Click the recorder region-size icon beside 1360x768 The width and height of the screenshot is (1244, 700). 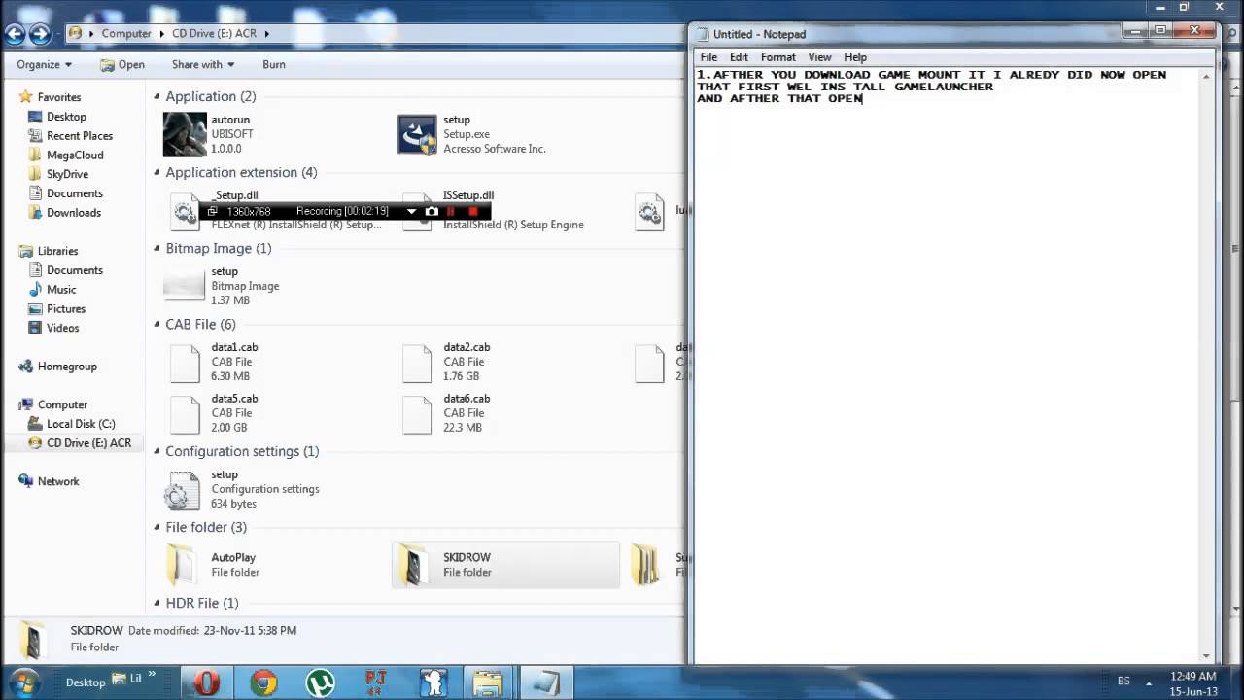tap(212, 211)
